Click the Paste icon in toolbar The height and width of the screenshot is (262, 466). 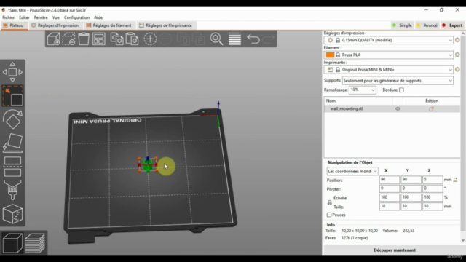pos(132,39)
